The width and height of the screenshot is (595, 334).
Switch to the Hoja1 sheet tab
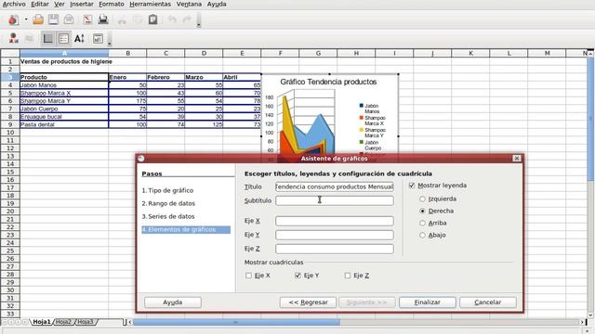click(41, 322)
